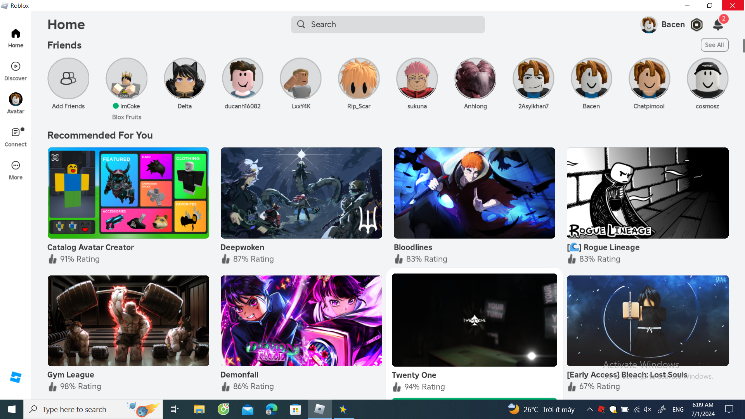Screen dimensions: 745x419
Task: Open cosmosz's friend avatar
Action: point(707,78)
